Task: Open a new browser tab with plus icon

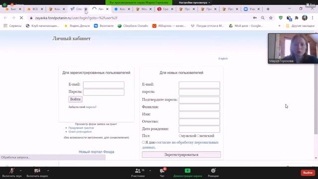Action: 268,9
